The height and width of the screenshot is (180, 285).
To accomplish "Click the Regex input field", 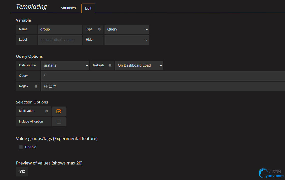I will [x=163, y=86].
